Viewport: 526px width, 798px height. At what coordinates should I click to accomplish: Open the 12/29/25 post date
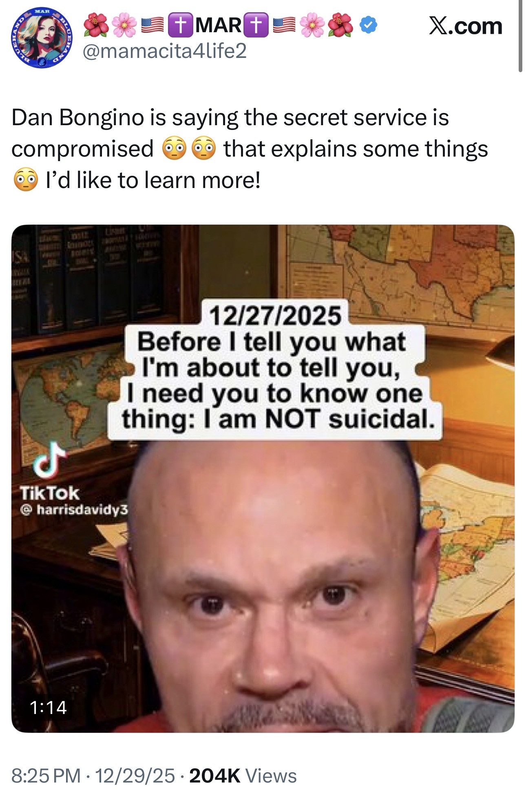[135, 776]
